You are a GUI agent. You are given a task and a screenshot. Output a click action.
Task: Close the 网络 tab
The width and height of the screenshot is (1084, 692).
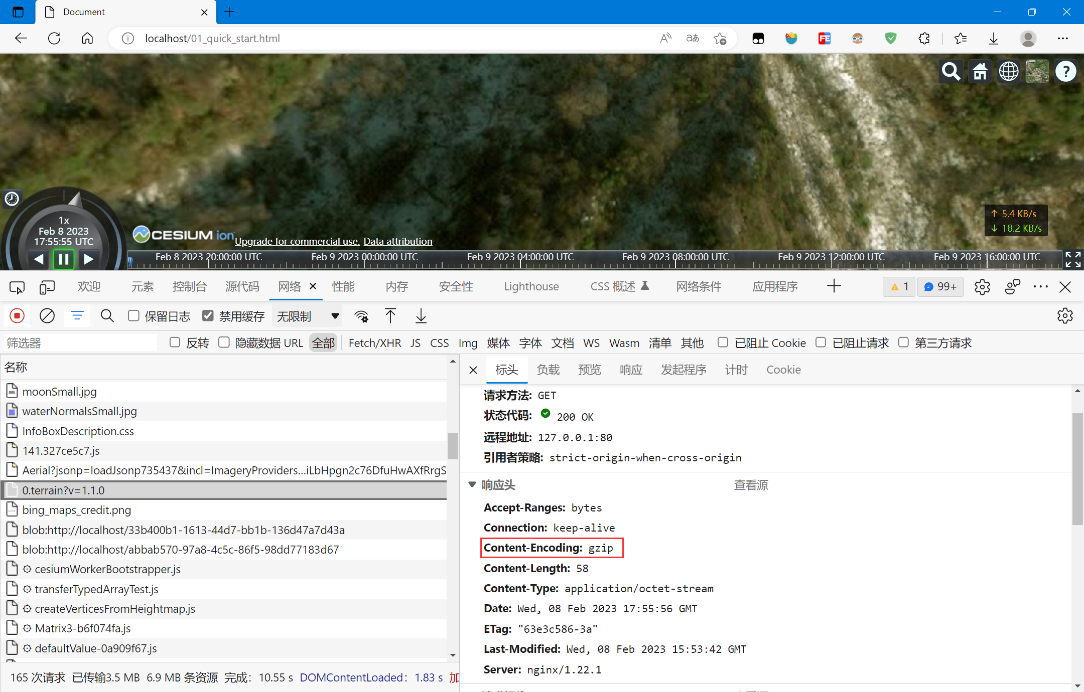(313, 286)
